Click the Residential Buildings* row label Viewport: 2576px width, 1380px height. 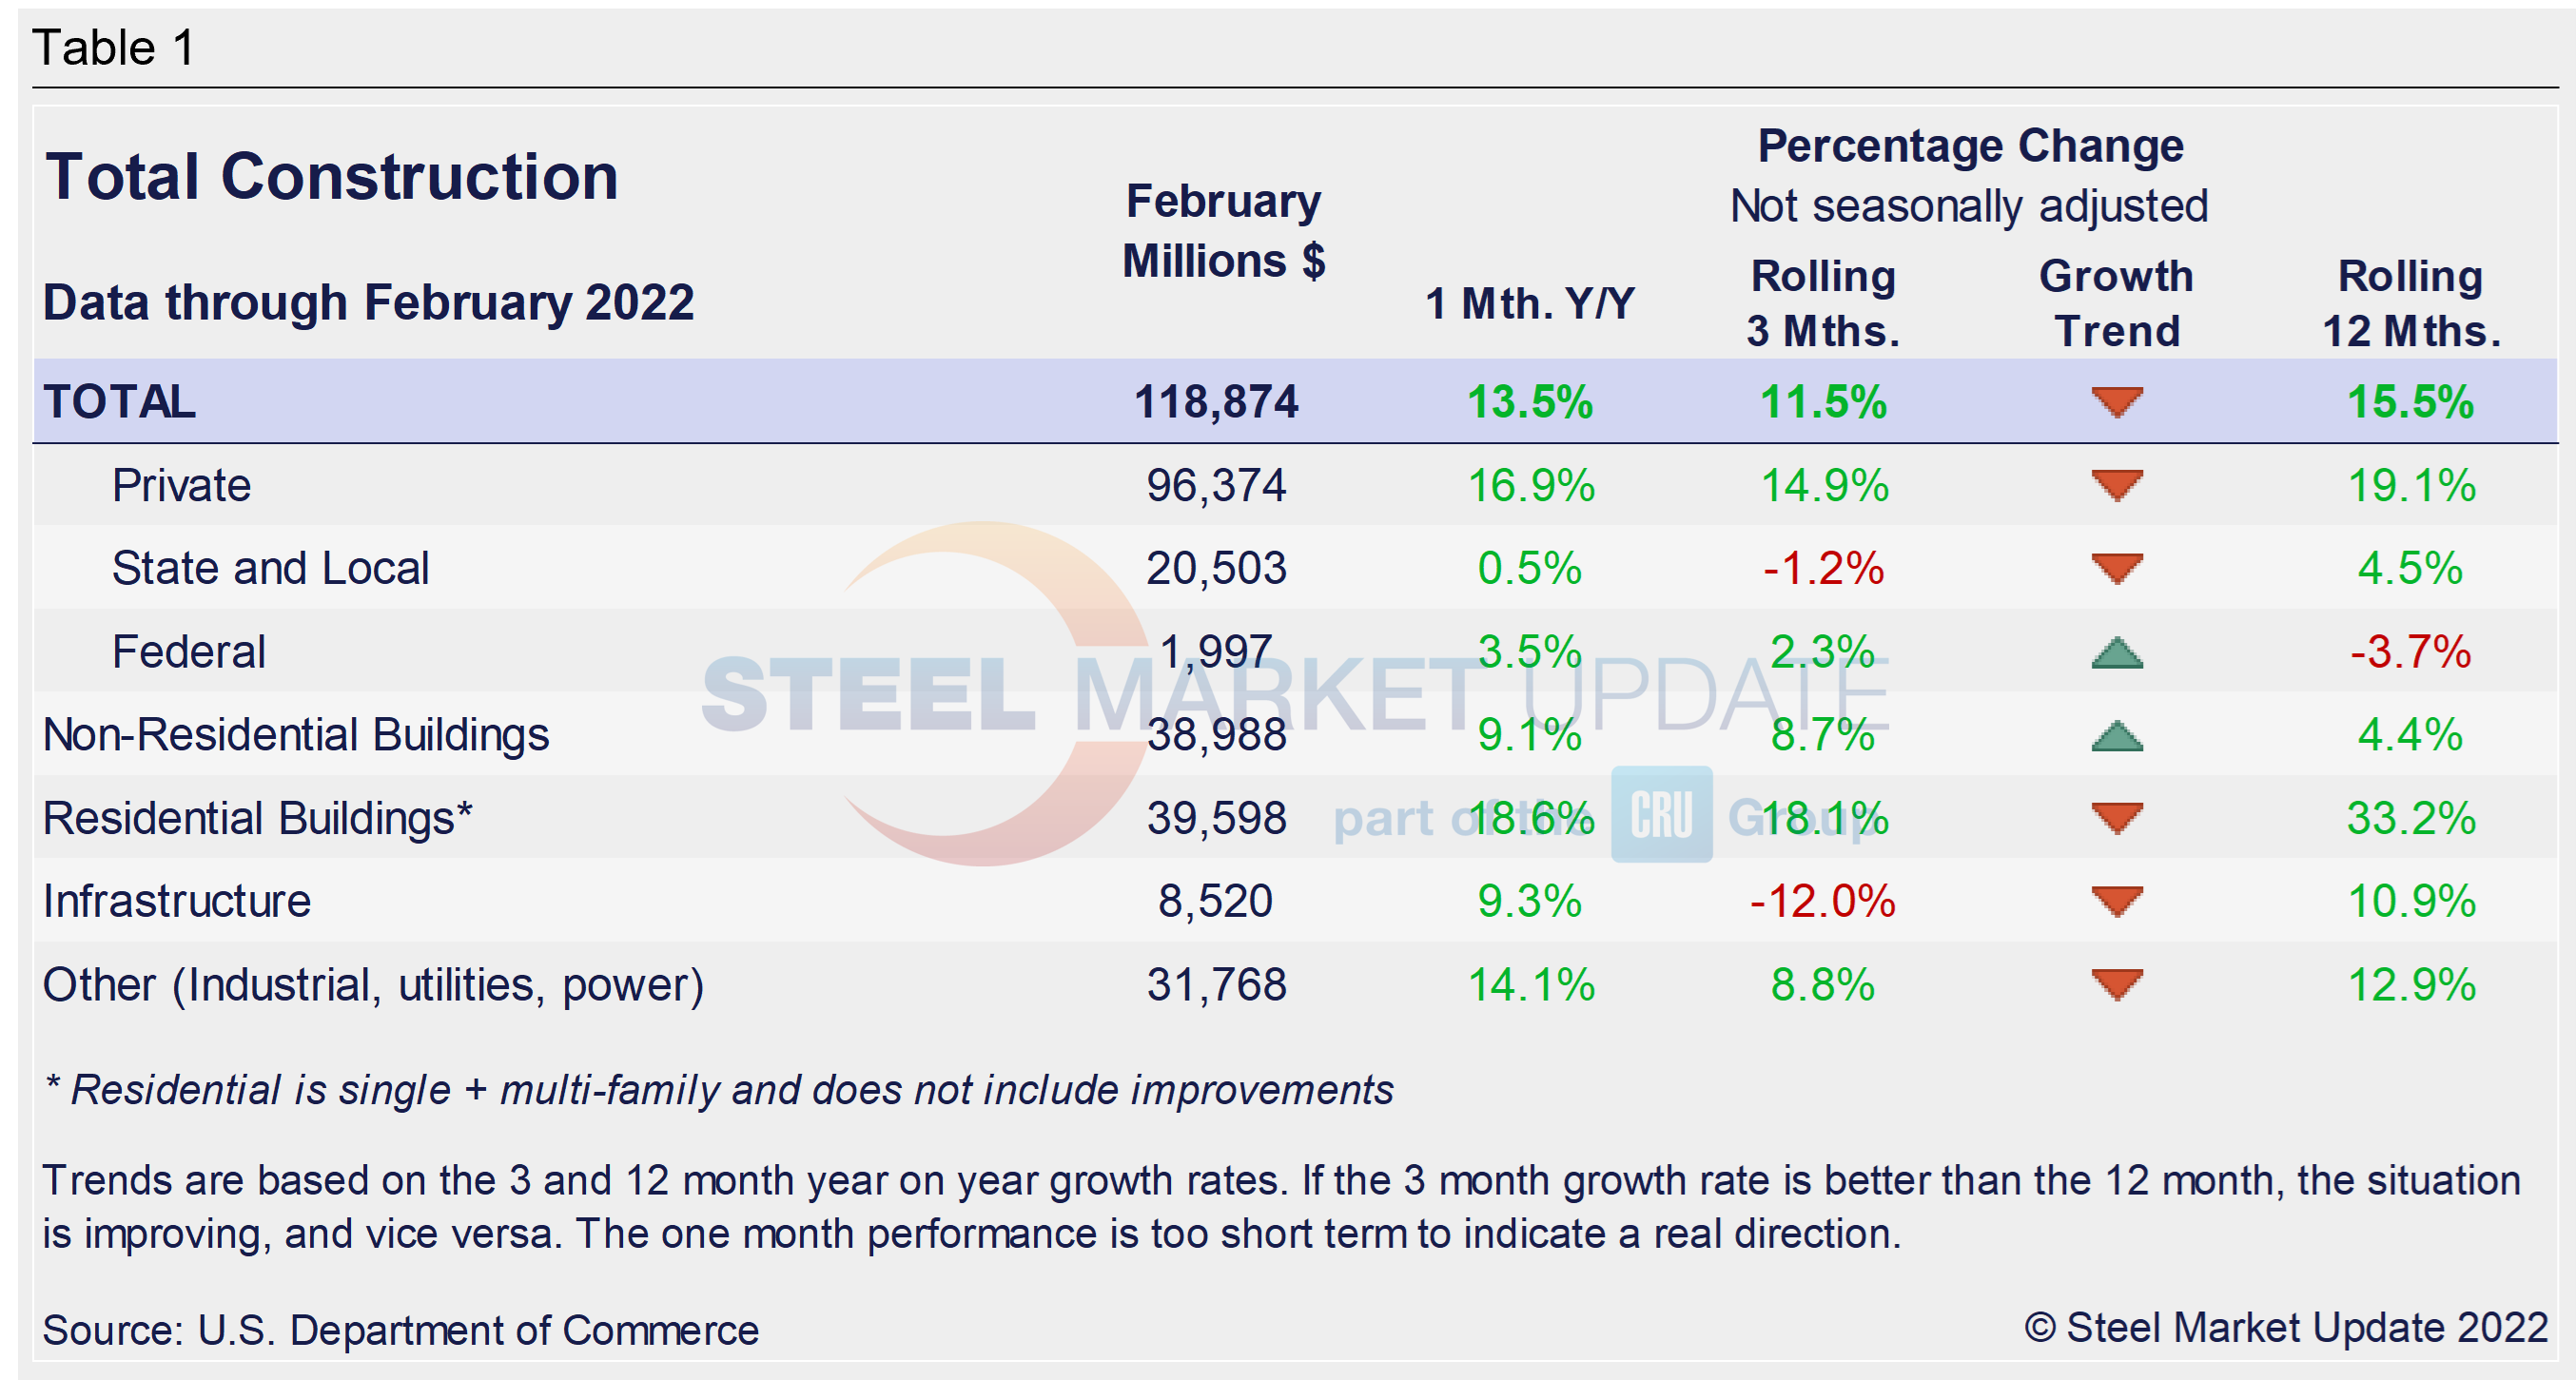pos(257,818)
